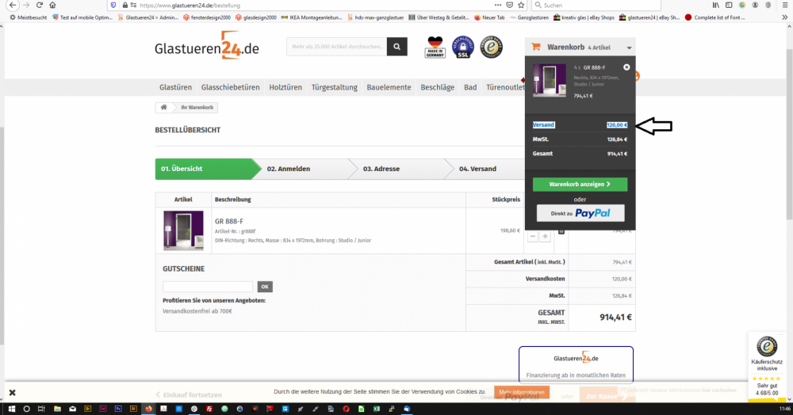Click the search magnifier button
The image size is (793, 415).
coord(397,47)
